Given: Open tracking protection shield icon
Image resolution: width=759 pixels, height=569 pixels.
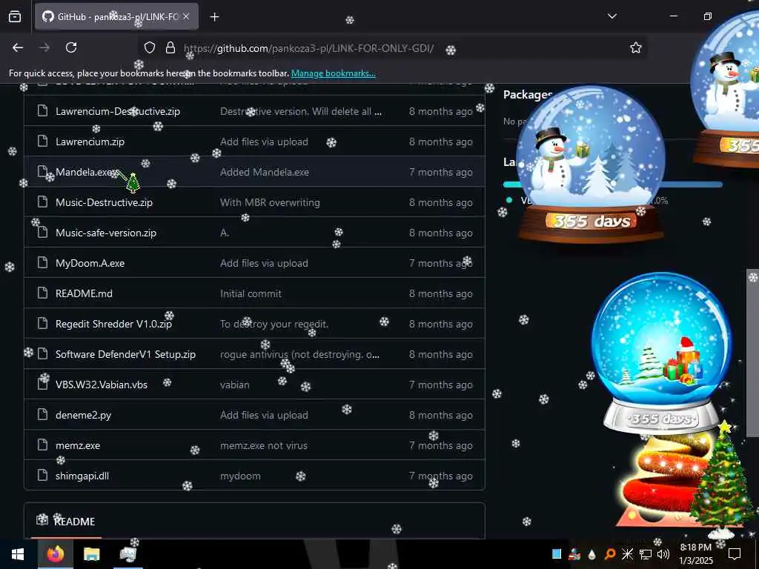Looking at the screenshot, I should click(x=150, y=47).
